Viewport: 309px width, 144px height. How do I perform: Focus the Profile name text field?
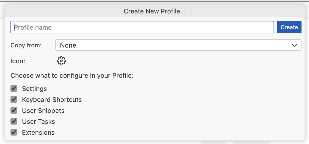tap(142, 27)
